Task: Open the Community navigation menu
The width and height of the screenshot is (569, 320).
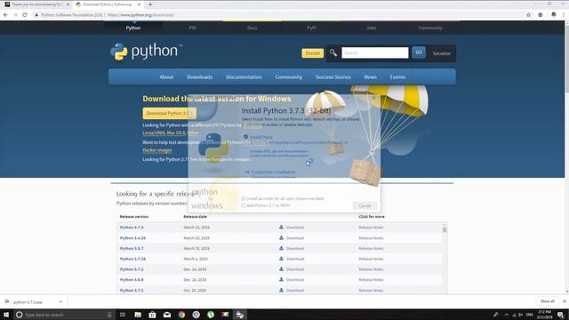Action: (x=288, y=77)
